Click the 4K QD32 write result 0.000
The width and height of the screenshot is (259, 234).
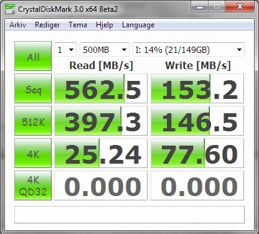[x=197, y=185]
